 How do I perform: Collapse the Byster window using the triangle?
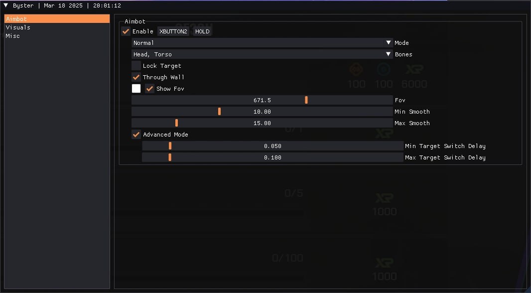pos(6,6)
